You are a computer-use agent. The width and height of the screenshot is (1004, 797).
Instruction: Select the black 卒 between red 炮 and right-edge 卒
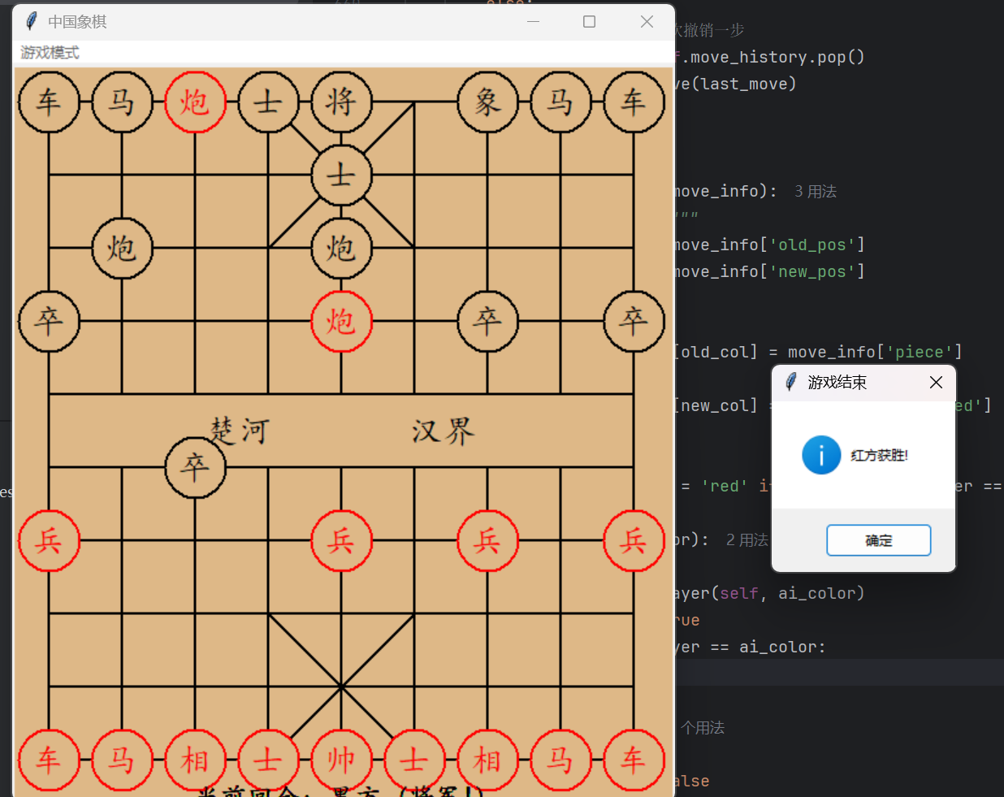coord(487,322)
